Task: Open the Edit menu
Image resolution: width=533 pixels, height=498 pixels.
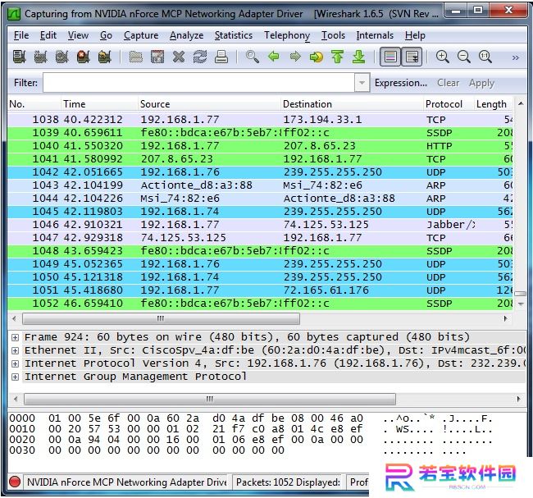Action: [48, 35]
